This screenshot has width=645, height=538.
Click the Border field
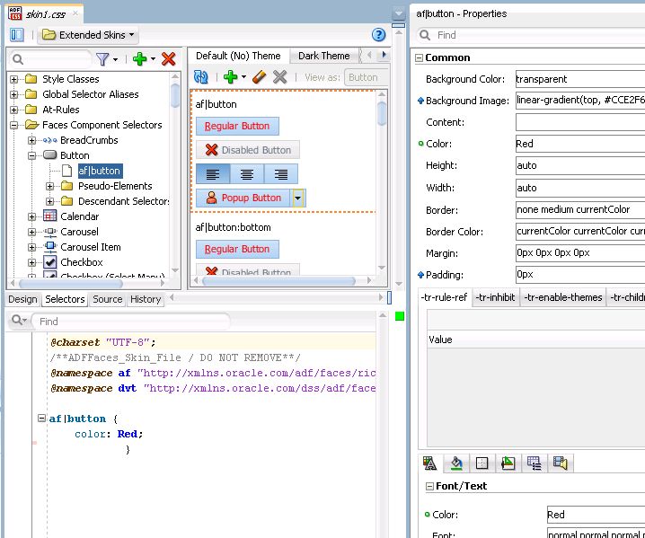click(580, 209)
